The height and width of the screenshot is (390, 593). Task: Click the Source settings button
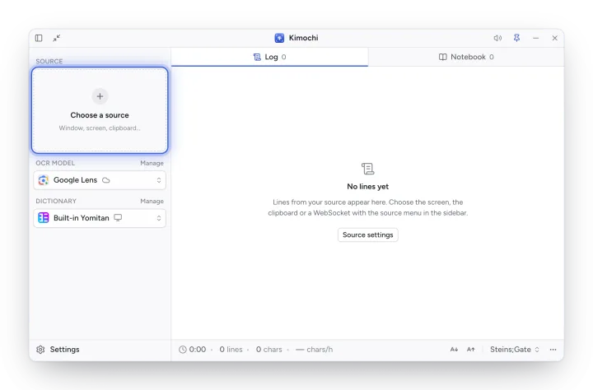(x=367, y=234)
